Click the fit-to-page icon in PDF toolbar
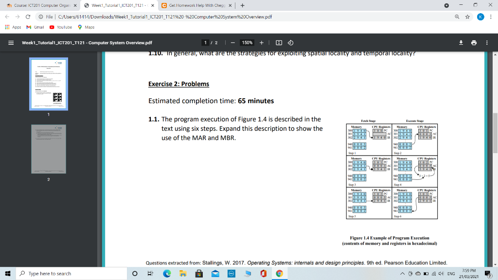This screenshot has width=498, height=280. point(278,43)
